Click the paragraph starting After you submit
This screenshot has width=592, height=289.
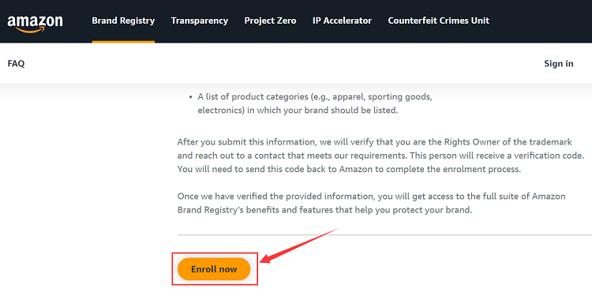point(380,156)
